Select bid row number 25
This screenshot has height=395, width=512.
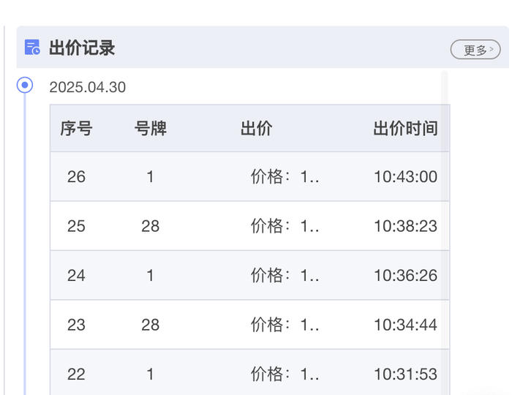[x=76, y=226]
